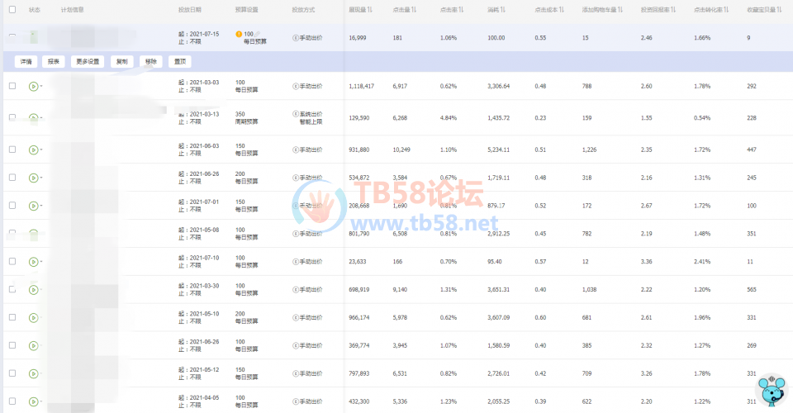Open the status dropdown arrow in the 2021-06-03 row

[x=41, y=150]
